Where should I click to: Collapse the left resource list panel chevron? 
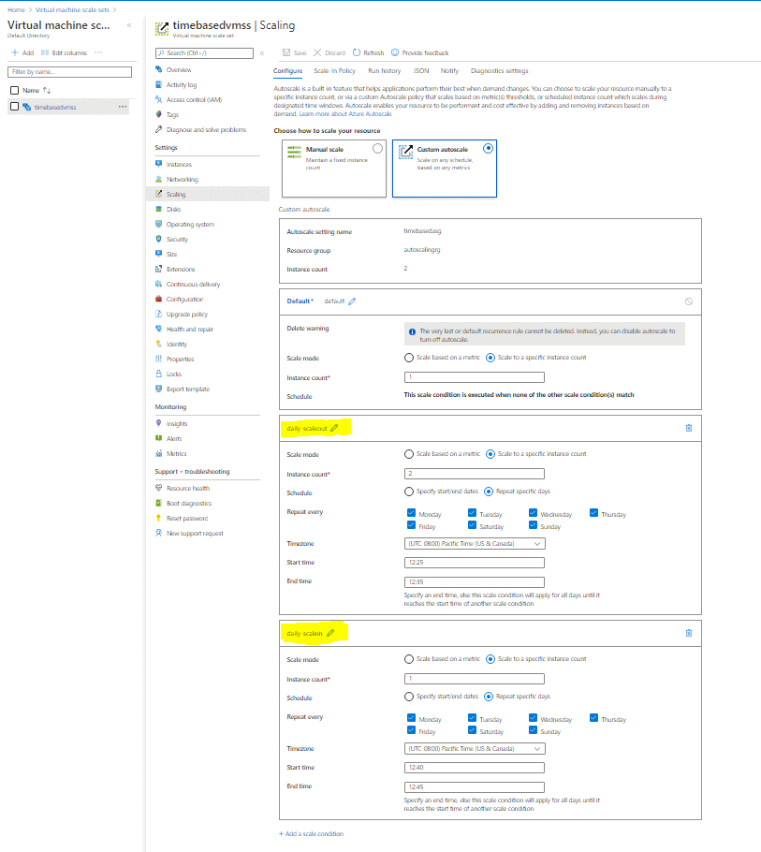click(129, 25)
